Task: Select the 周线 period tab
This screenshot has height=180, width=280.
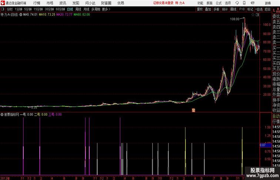Action: point(78,9)
